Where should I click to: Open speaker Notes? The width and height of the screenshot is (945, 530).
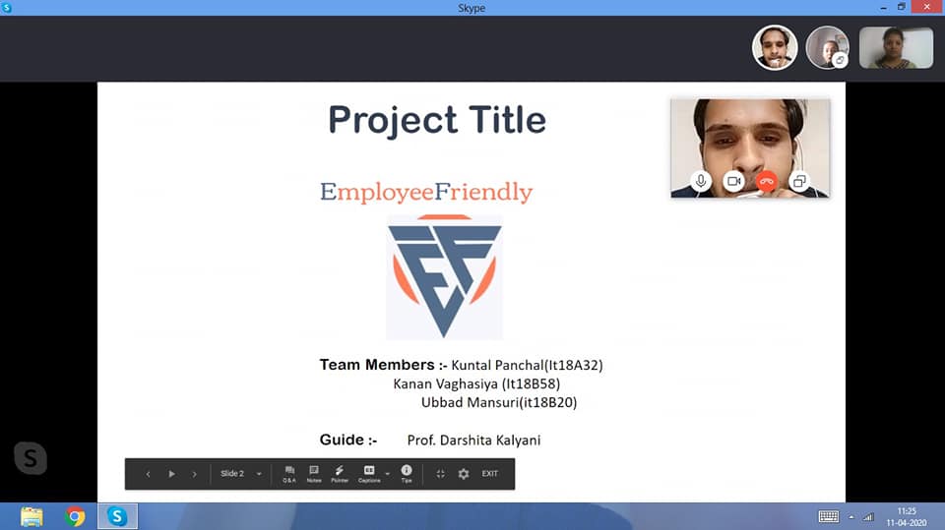pyautogui.click(x=314, y=474)
